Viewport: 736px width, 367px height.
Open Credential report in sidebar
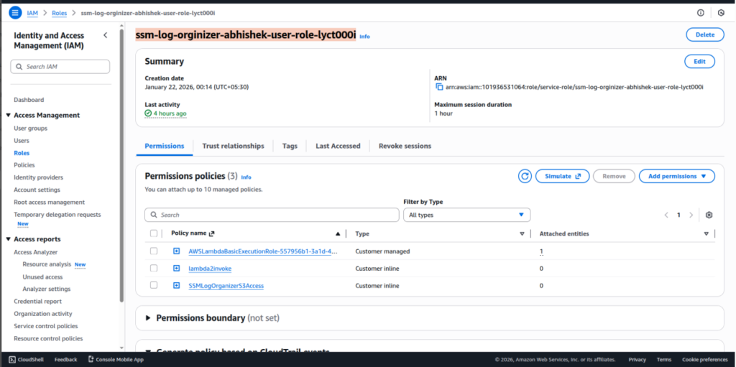click(37, 302)
